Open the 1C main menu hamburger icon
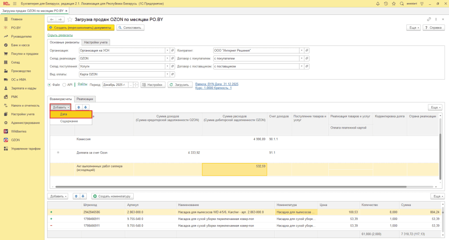This screenshot has width=449, height=240. pyautogui.click(x=14, y=3)
